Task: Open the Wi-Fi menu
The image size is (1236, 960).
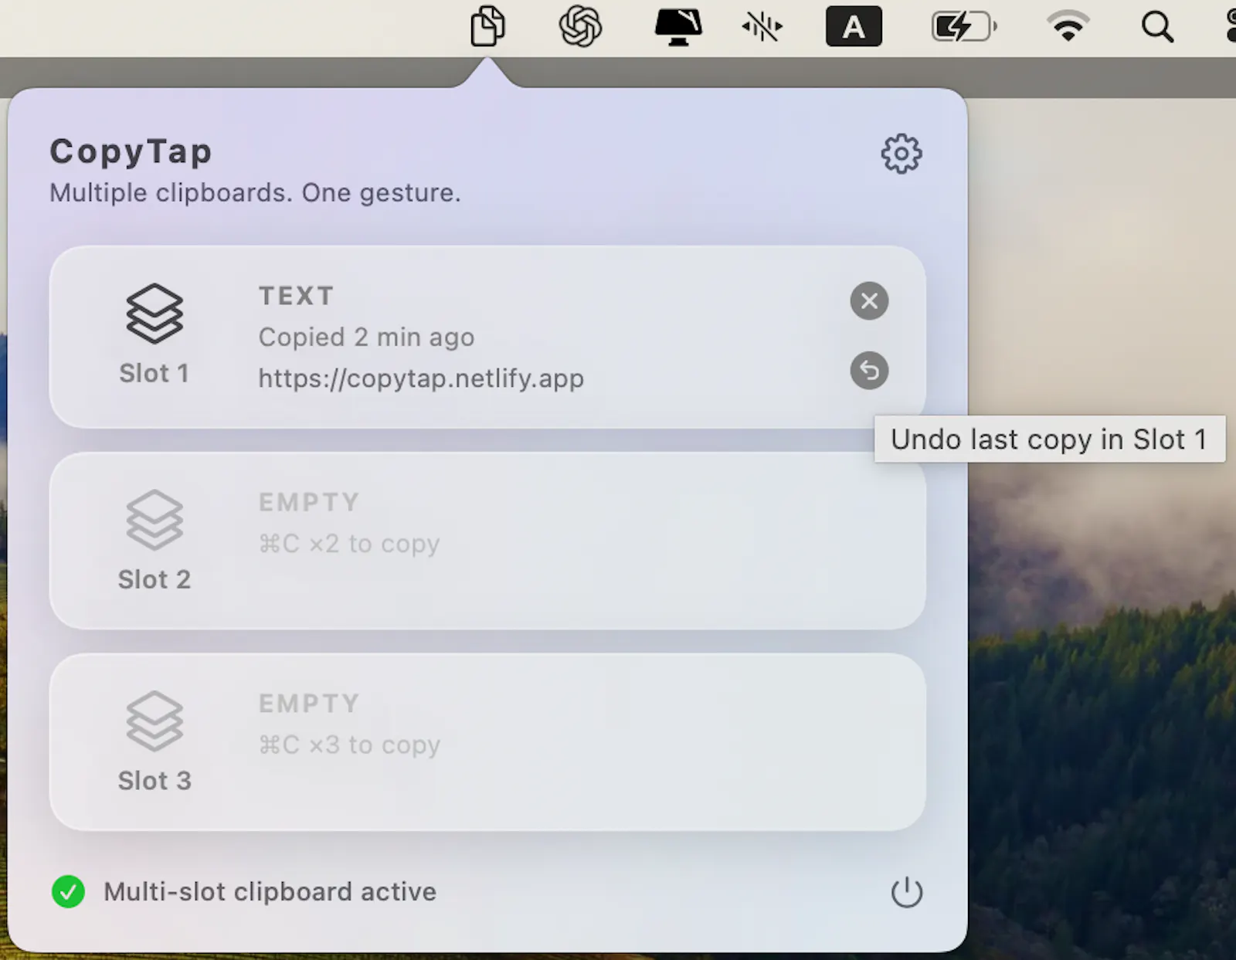Action: click(x=1068, y=27)
